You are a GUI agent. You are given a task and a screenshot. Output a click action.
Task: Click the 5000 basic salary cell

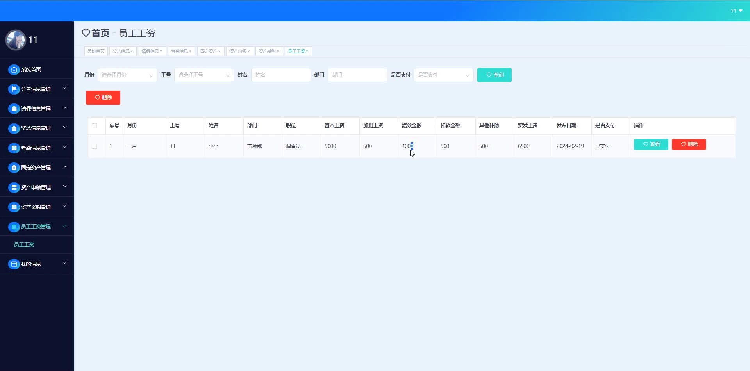pyautogui.click(x=330, y=146)
